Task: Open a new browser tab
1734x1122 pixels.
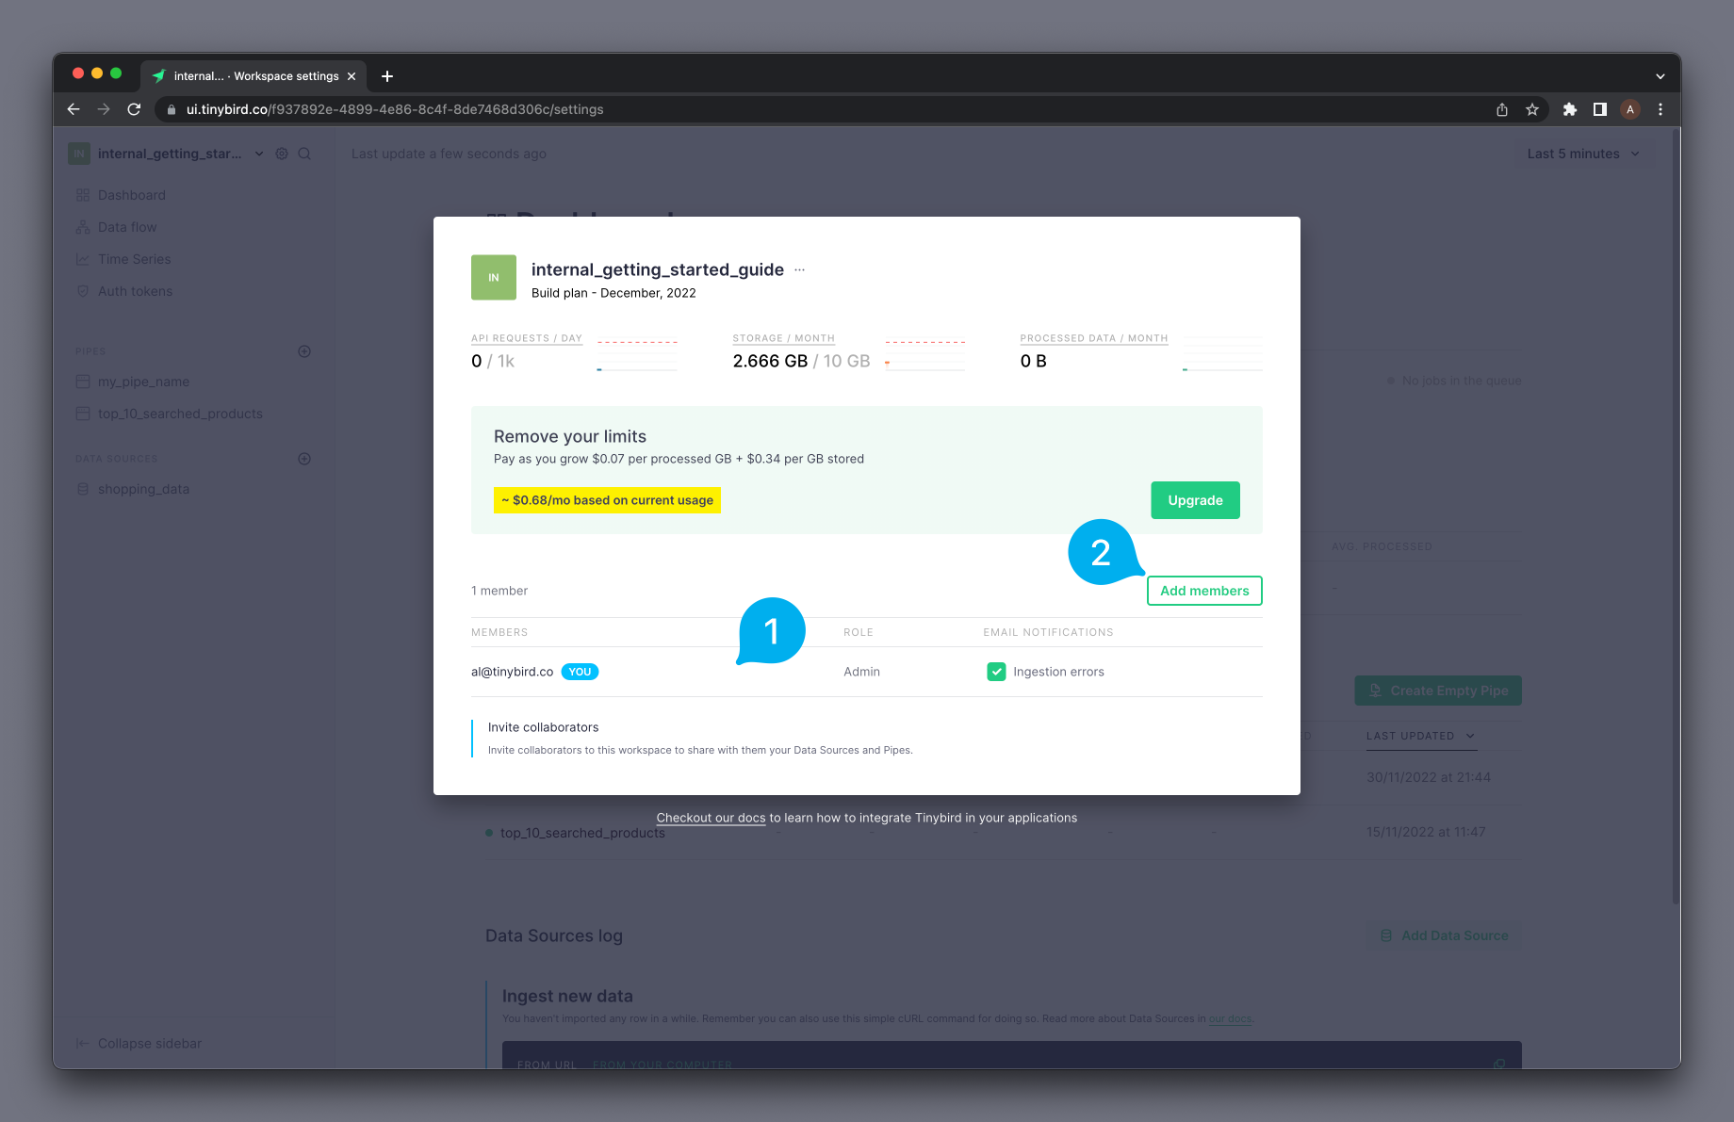Action: pyautogui.click(x=387, y=76)
